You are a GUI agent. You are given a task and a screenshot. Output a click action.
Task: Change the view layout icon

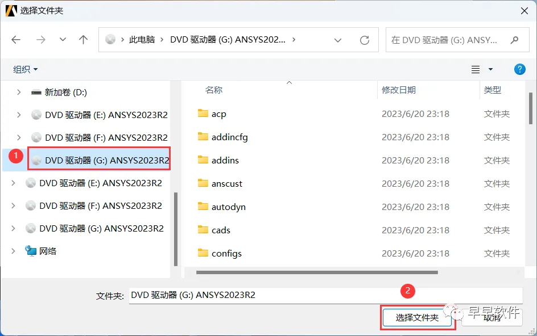(x=476, y=69)
